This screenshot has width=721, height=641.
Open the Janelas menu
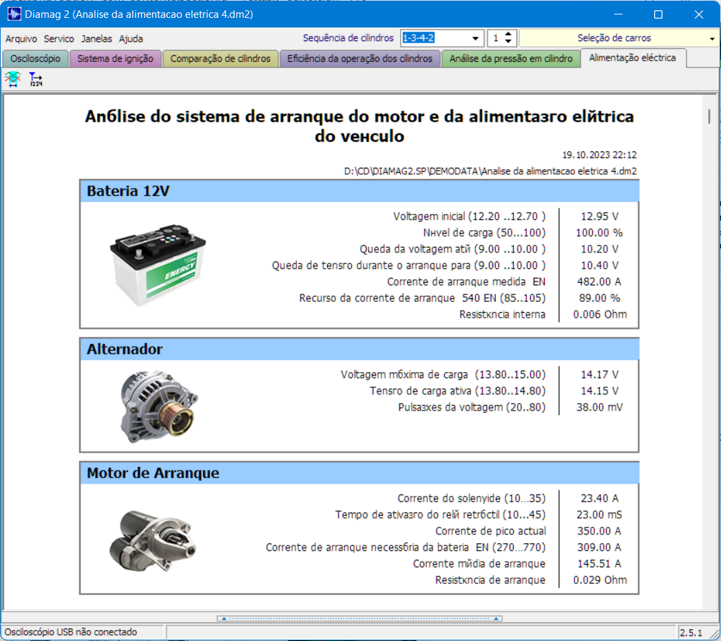point(96,39)
